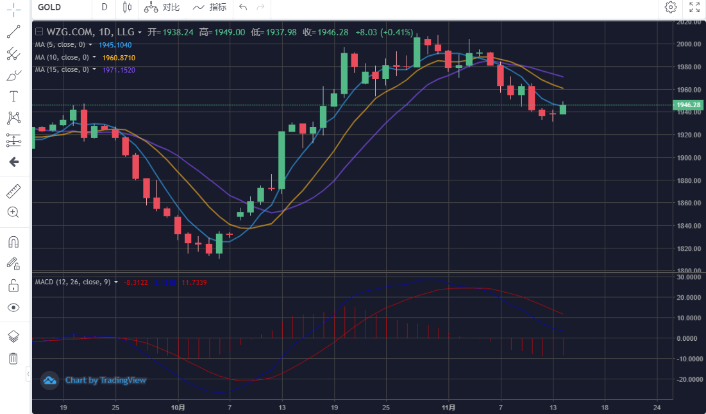Viewport: 706px width, 414px height.
Task: Remove drawings with the trash icon
Action: coord(13,358)
